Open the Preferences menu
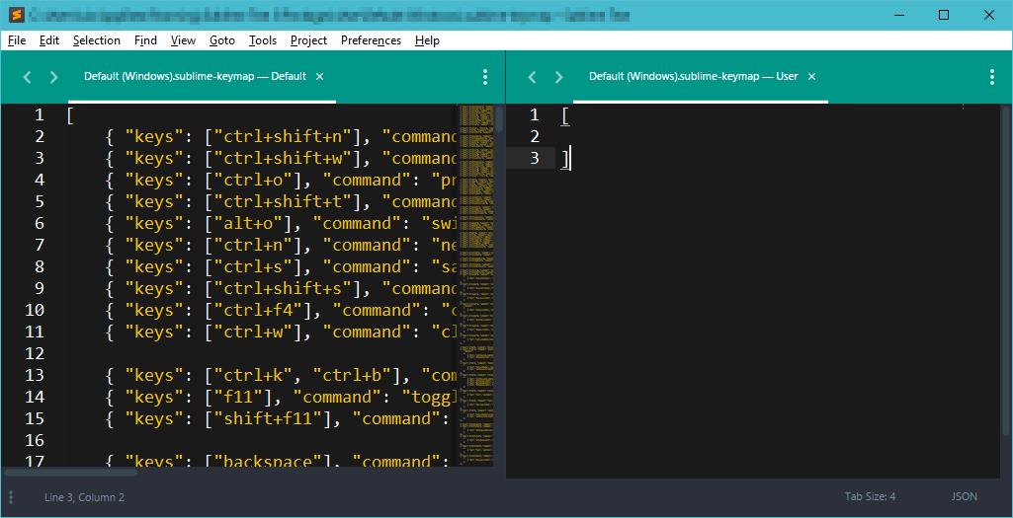 point(371,40)
